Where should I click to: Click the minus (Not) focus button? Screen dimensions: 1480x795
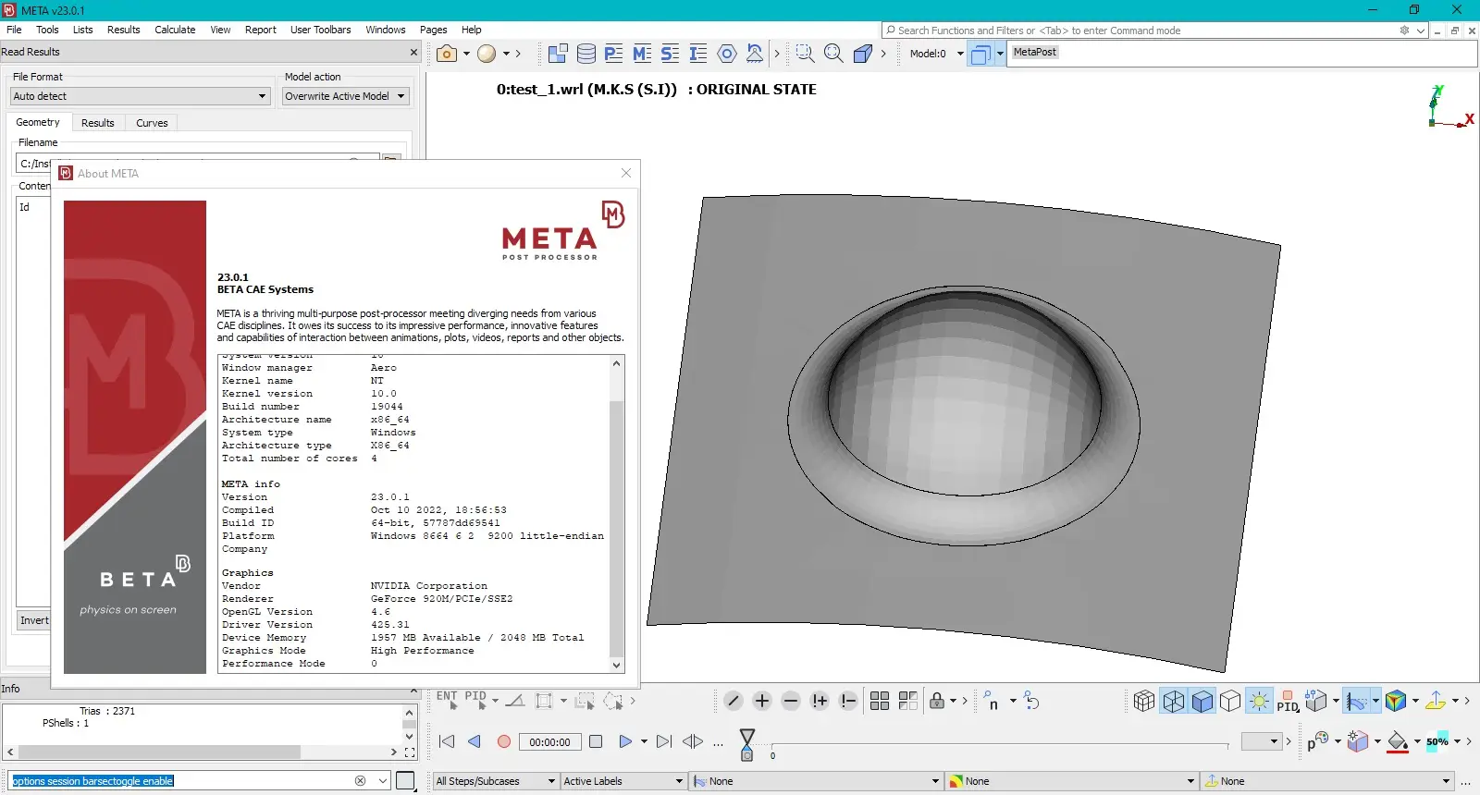pos(791,701)
